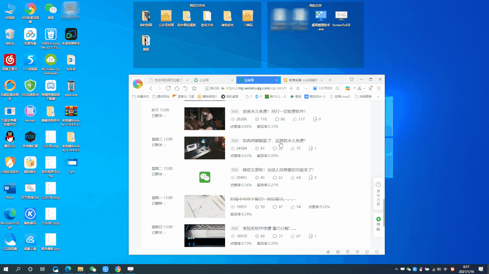This screenshot has height=274, width=489.
Task: Expand toolbar extensions overflow chevron
Action: (355, 88)
